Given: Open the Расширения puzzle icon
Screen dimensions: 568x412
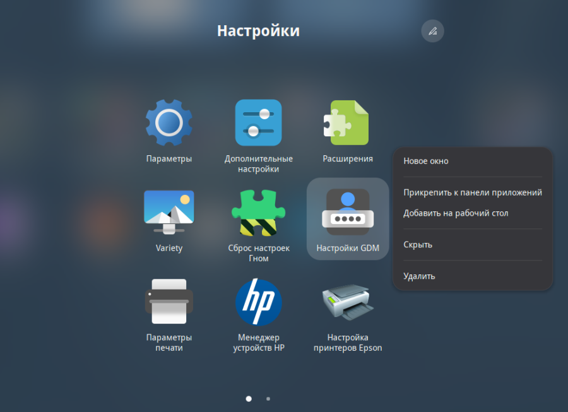Looking at the screenshot, I should [x=346, y=123].
